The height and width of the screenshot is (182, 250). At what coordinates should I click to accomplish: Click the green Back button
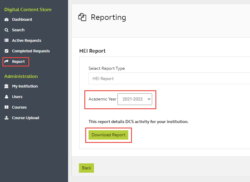86,168
